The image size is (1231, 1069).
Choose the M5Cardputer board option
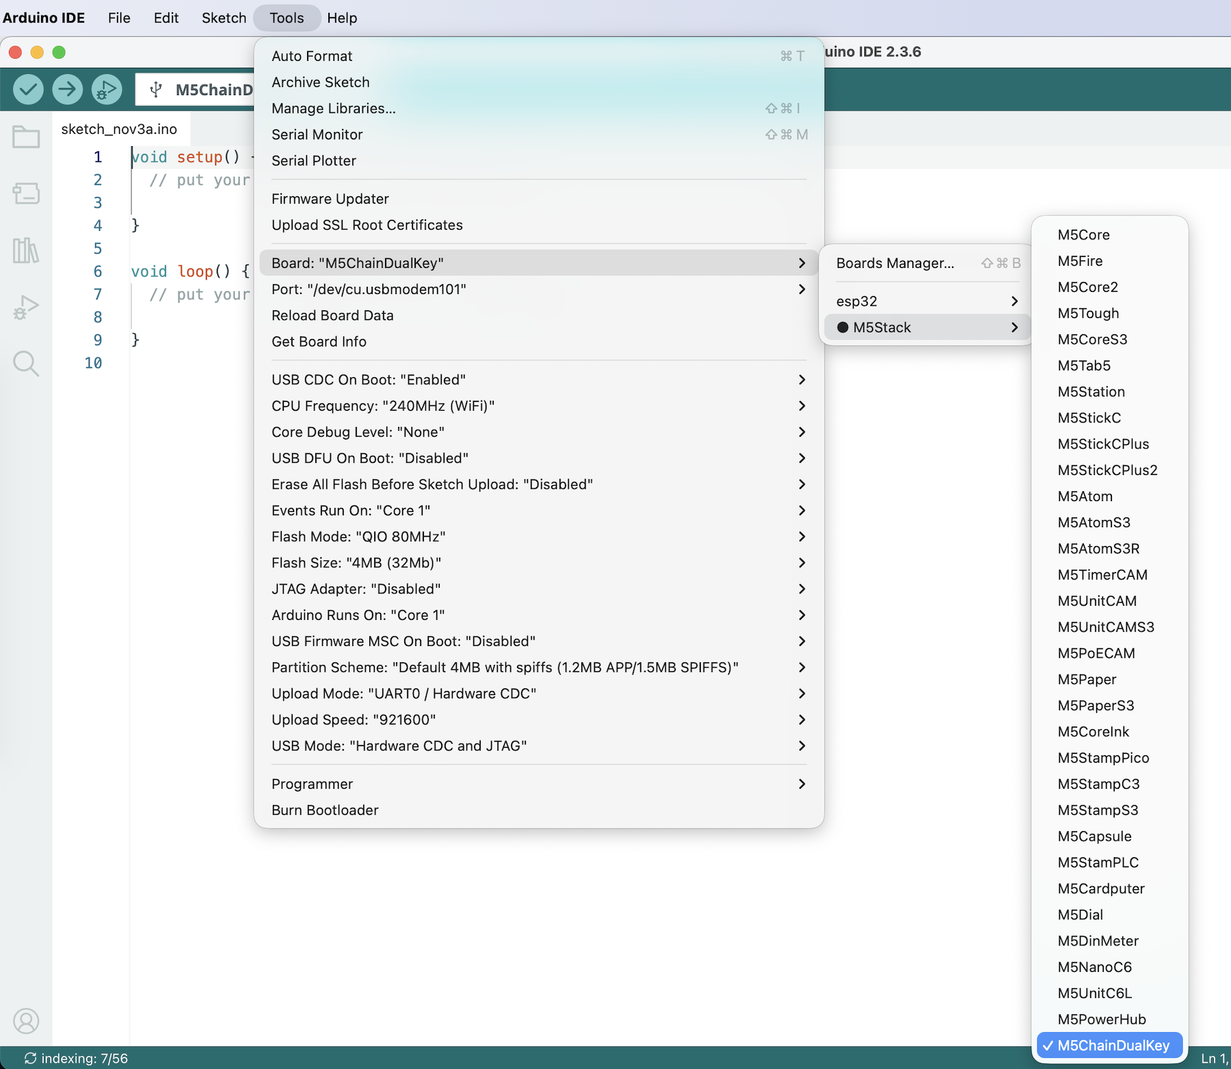(1100, 889)
